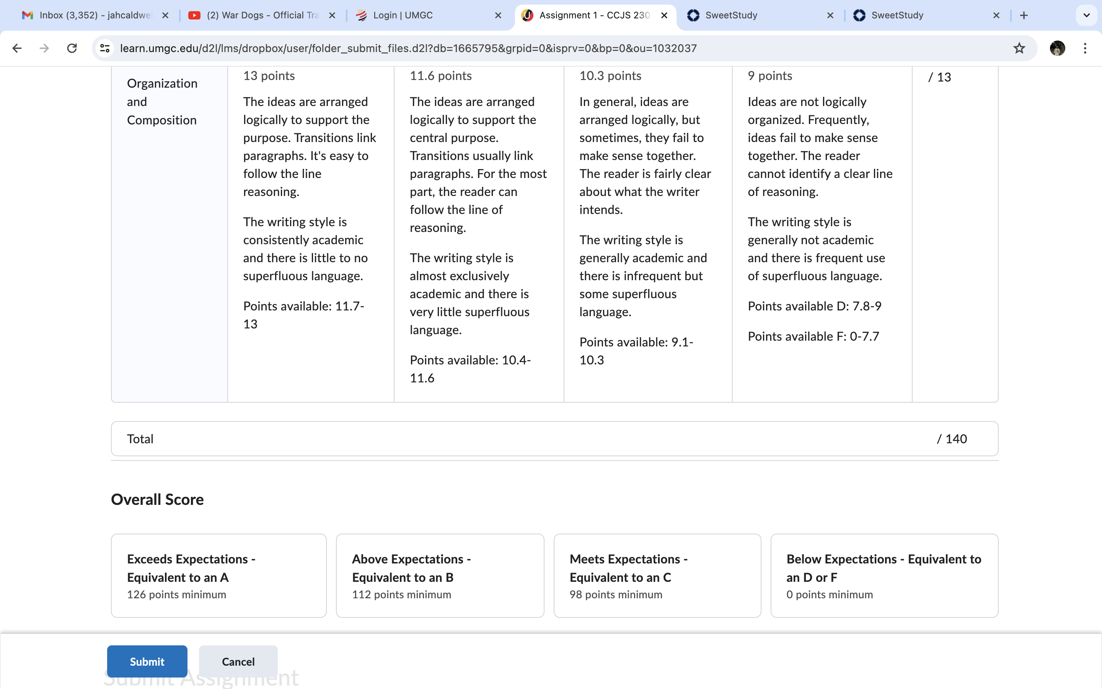Click 'Points available: 11.7-13' text
The height and width of the screenshot is (689, 1102).
304,315
